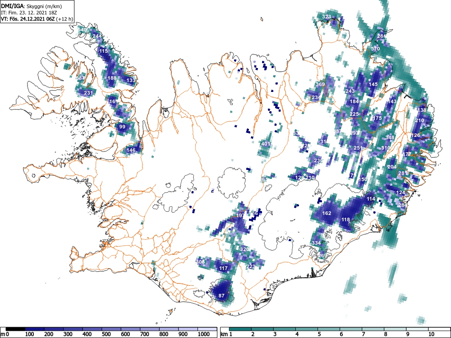Pick the legend swatch between 900 and 1000 m
Screen dimensions: 451x338
[x=188, y=329]
